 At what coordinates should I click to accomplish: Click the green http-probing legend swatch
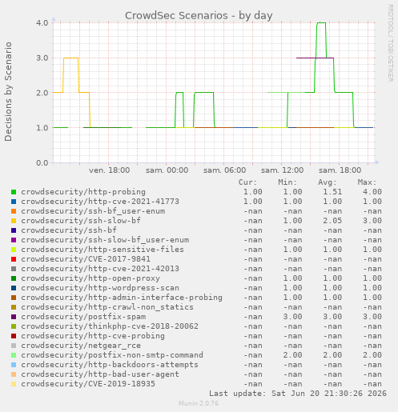(x=14, y=192)
